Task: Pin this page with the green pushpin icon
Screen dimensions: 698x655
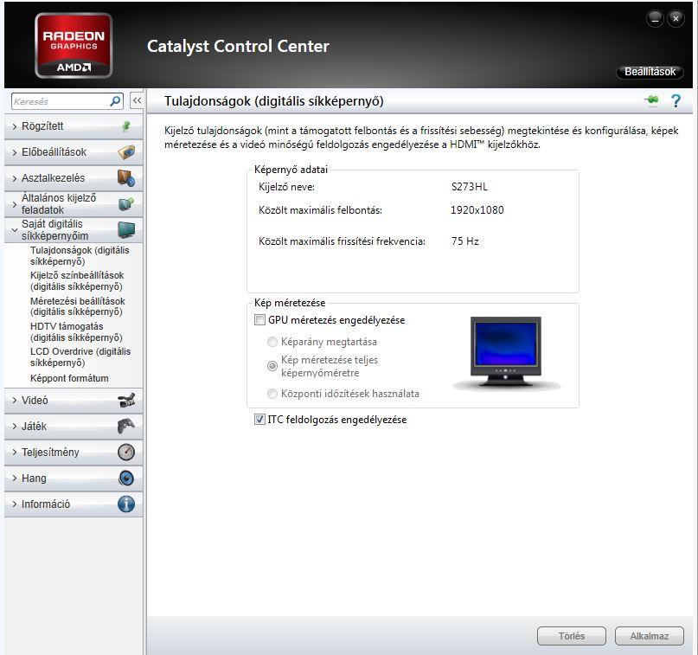Action: (651, 100)
